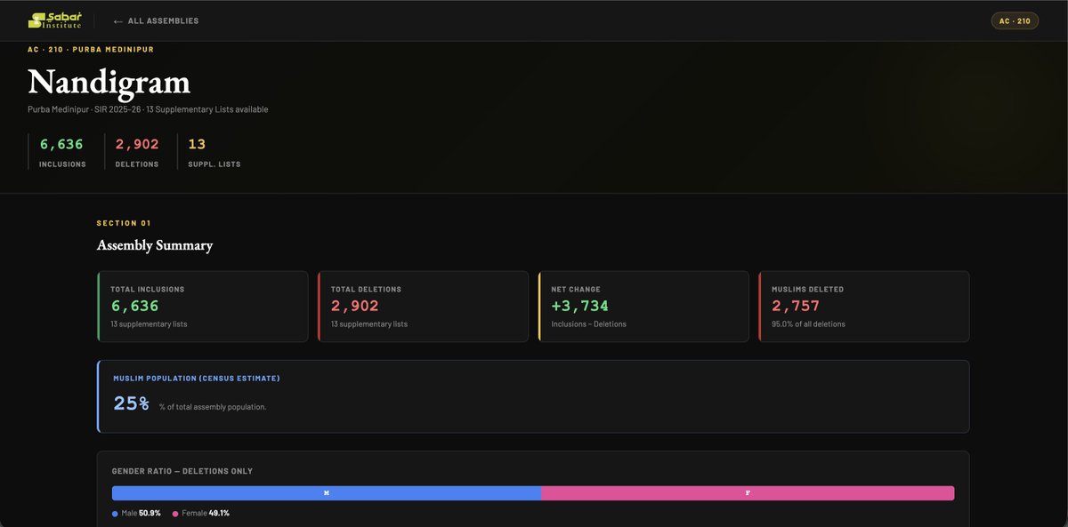Click the Inclusions − Deletions caption

(589, 324)
